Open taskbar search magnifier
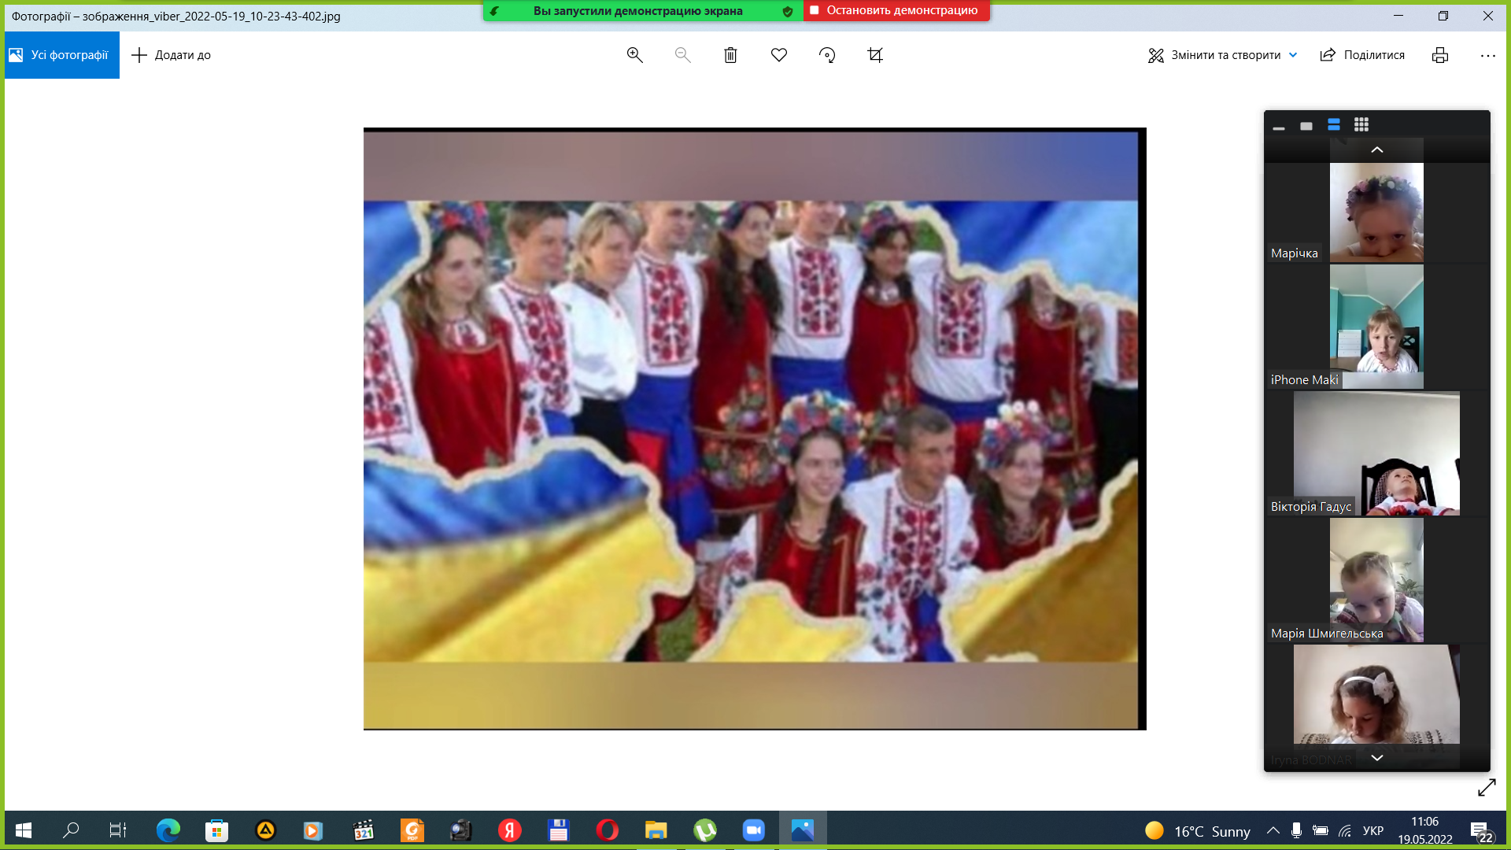 (71, 830)
